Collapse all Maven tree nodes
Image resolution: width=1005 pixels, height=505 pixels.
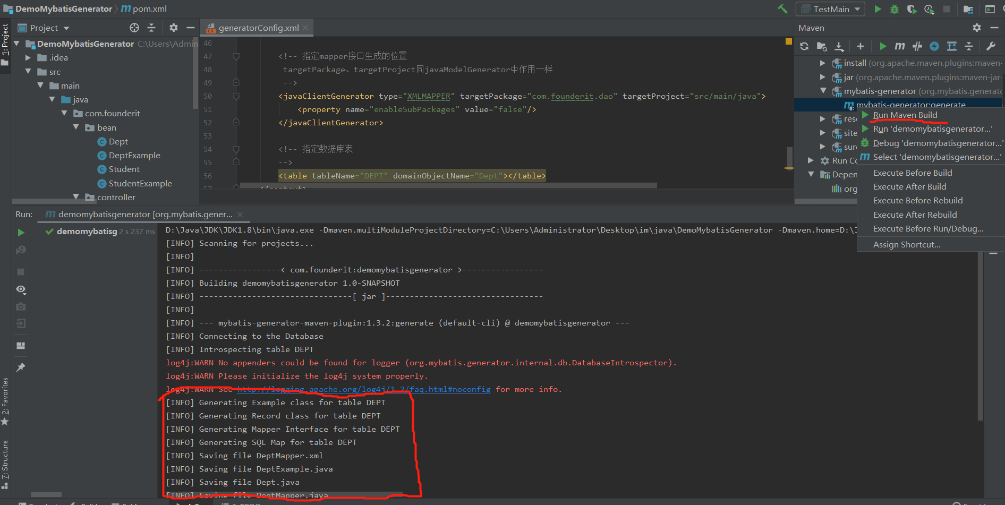(x=969, y=46)
